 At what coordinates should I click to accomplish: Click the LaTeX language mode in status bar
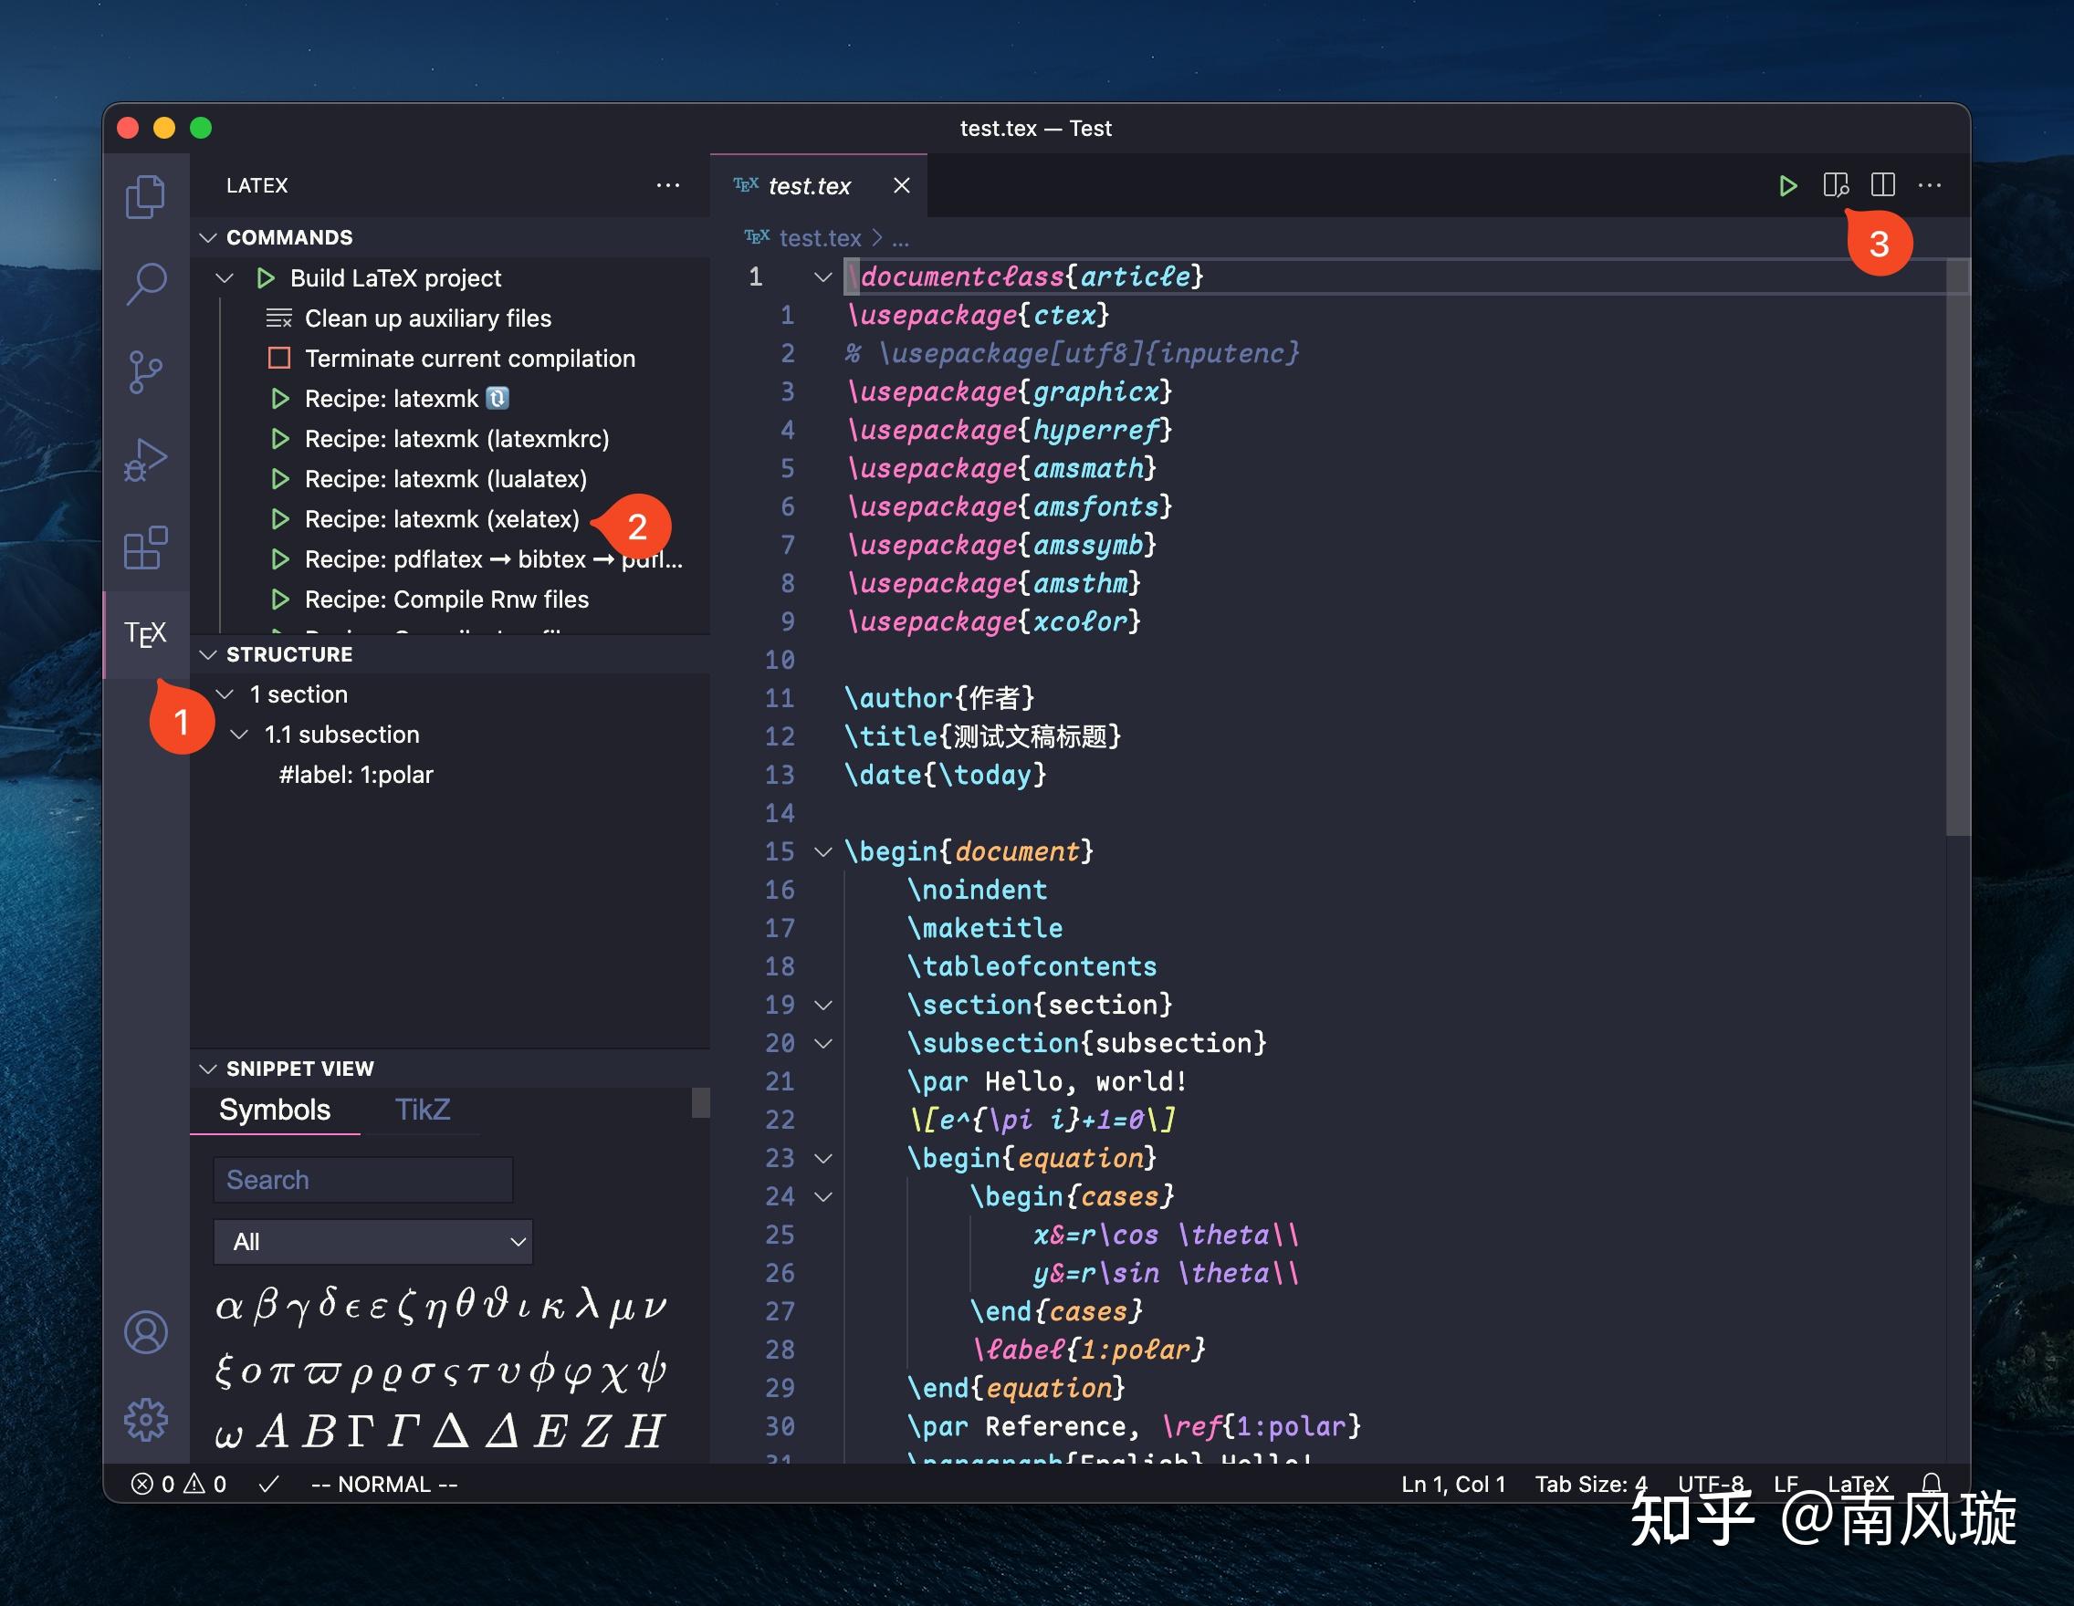pos(1858,1484)
